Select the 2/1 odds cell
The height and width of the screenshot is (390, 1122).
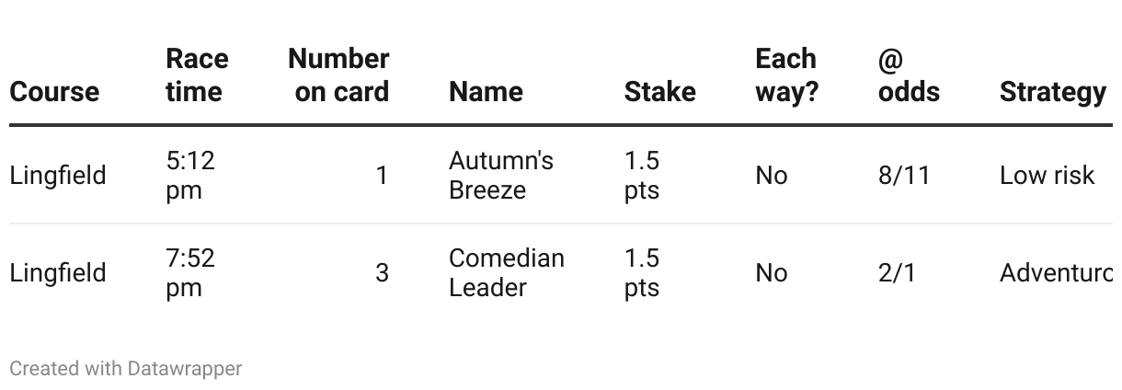click(x=897, y=273)
